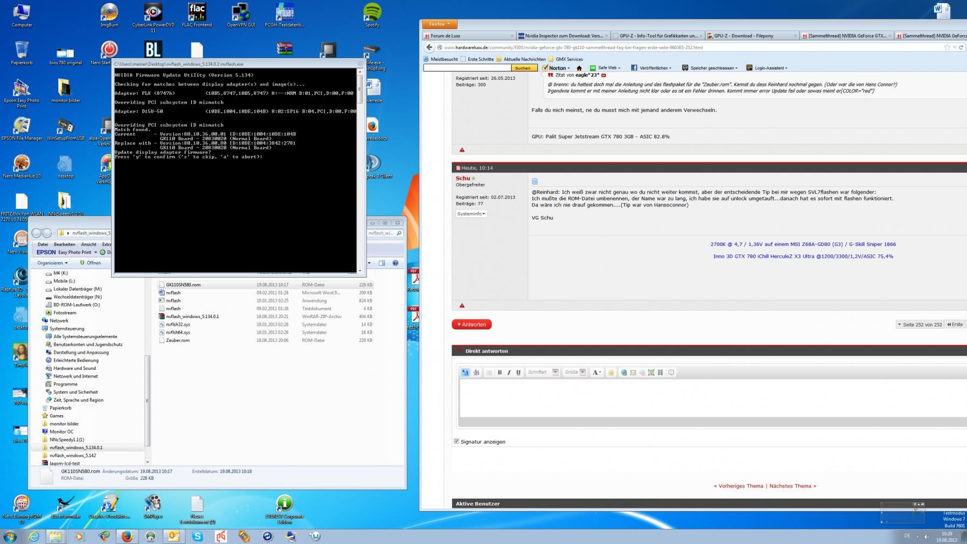Image resolution: width=967 pixels, height=544 pixels.
Task: Toggle editor source mode switch button
Action: point(465,373)
